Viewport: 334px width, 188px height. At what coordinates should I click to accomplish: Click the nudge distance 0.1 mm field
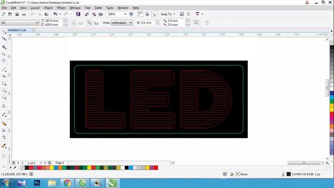tap(148, 22)
